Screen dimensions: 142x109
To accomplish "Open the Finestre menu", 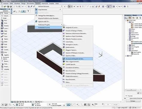I will point(52,4).
